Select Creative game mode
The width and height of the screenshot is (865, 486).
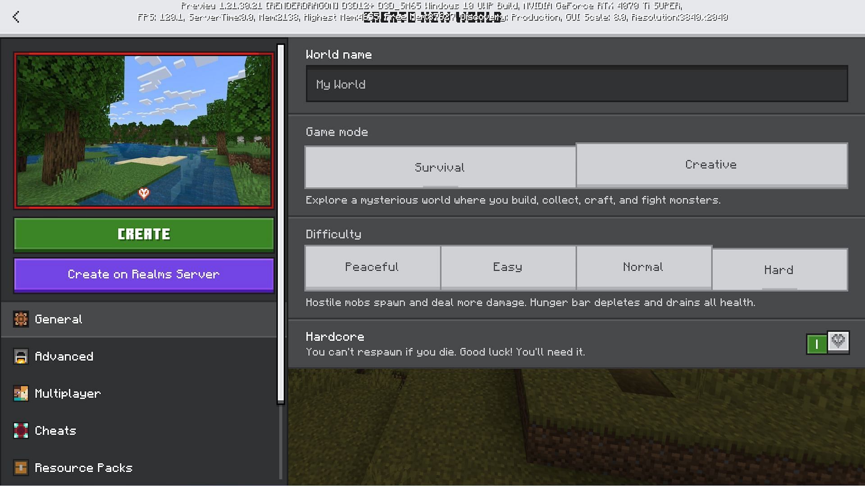711,164
